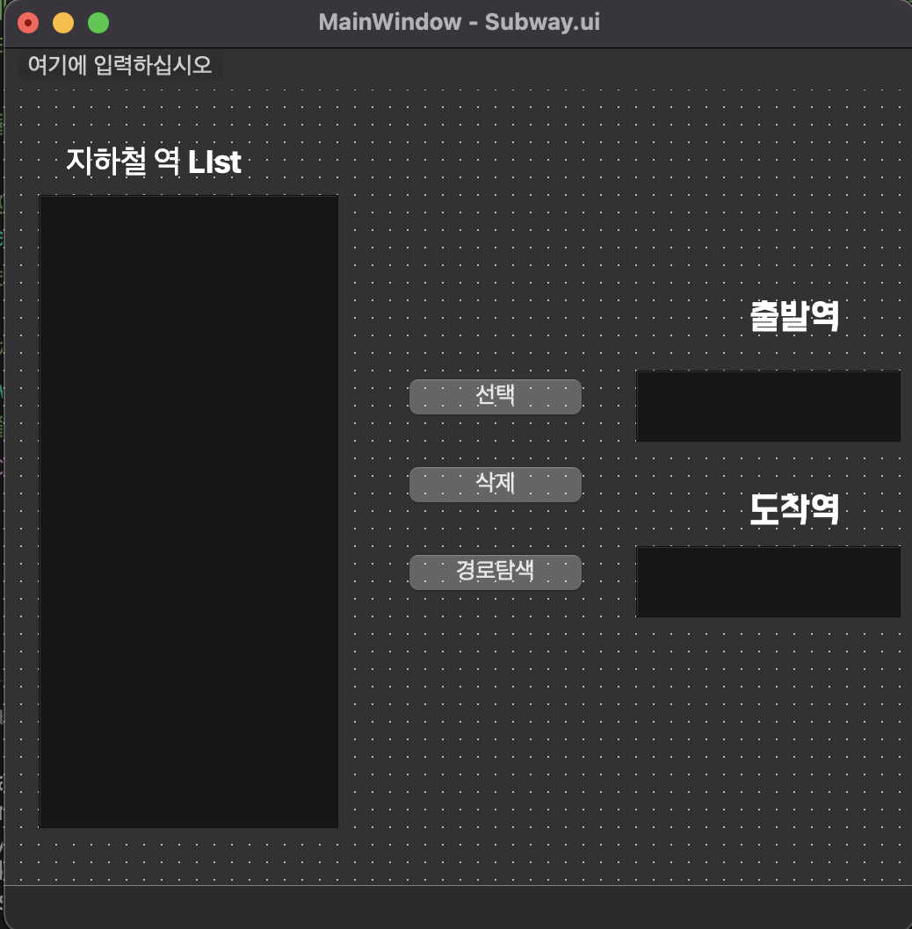Click the departure station box under 출발역

[x=768, y=407]
